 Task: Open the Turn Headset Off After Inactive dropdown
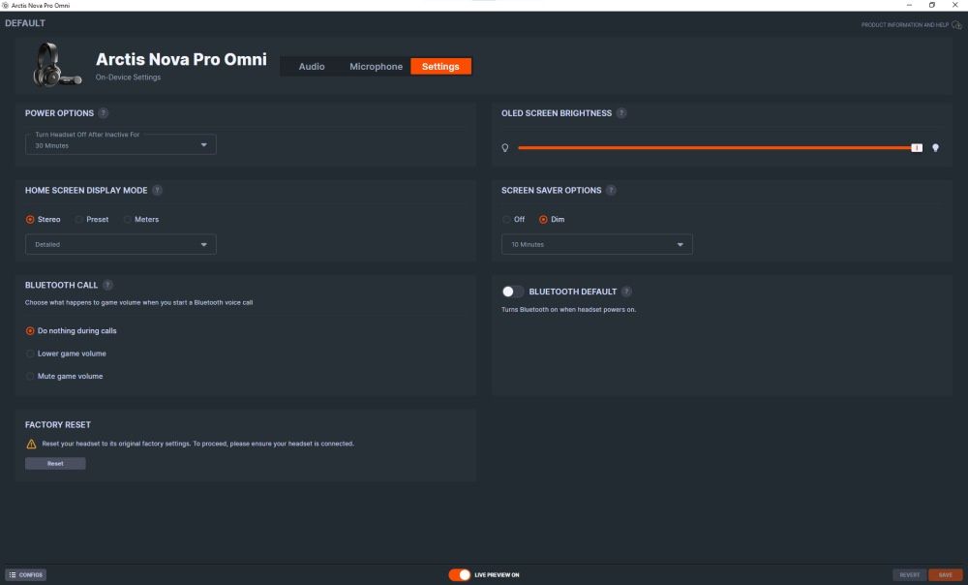coord(120,144)
